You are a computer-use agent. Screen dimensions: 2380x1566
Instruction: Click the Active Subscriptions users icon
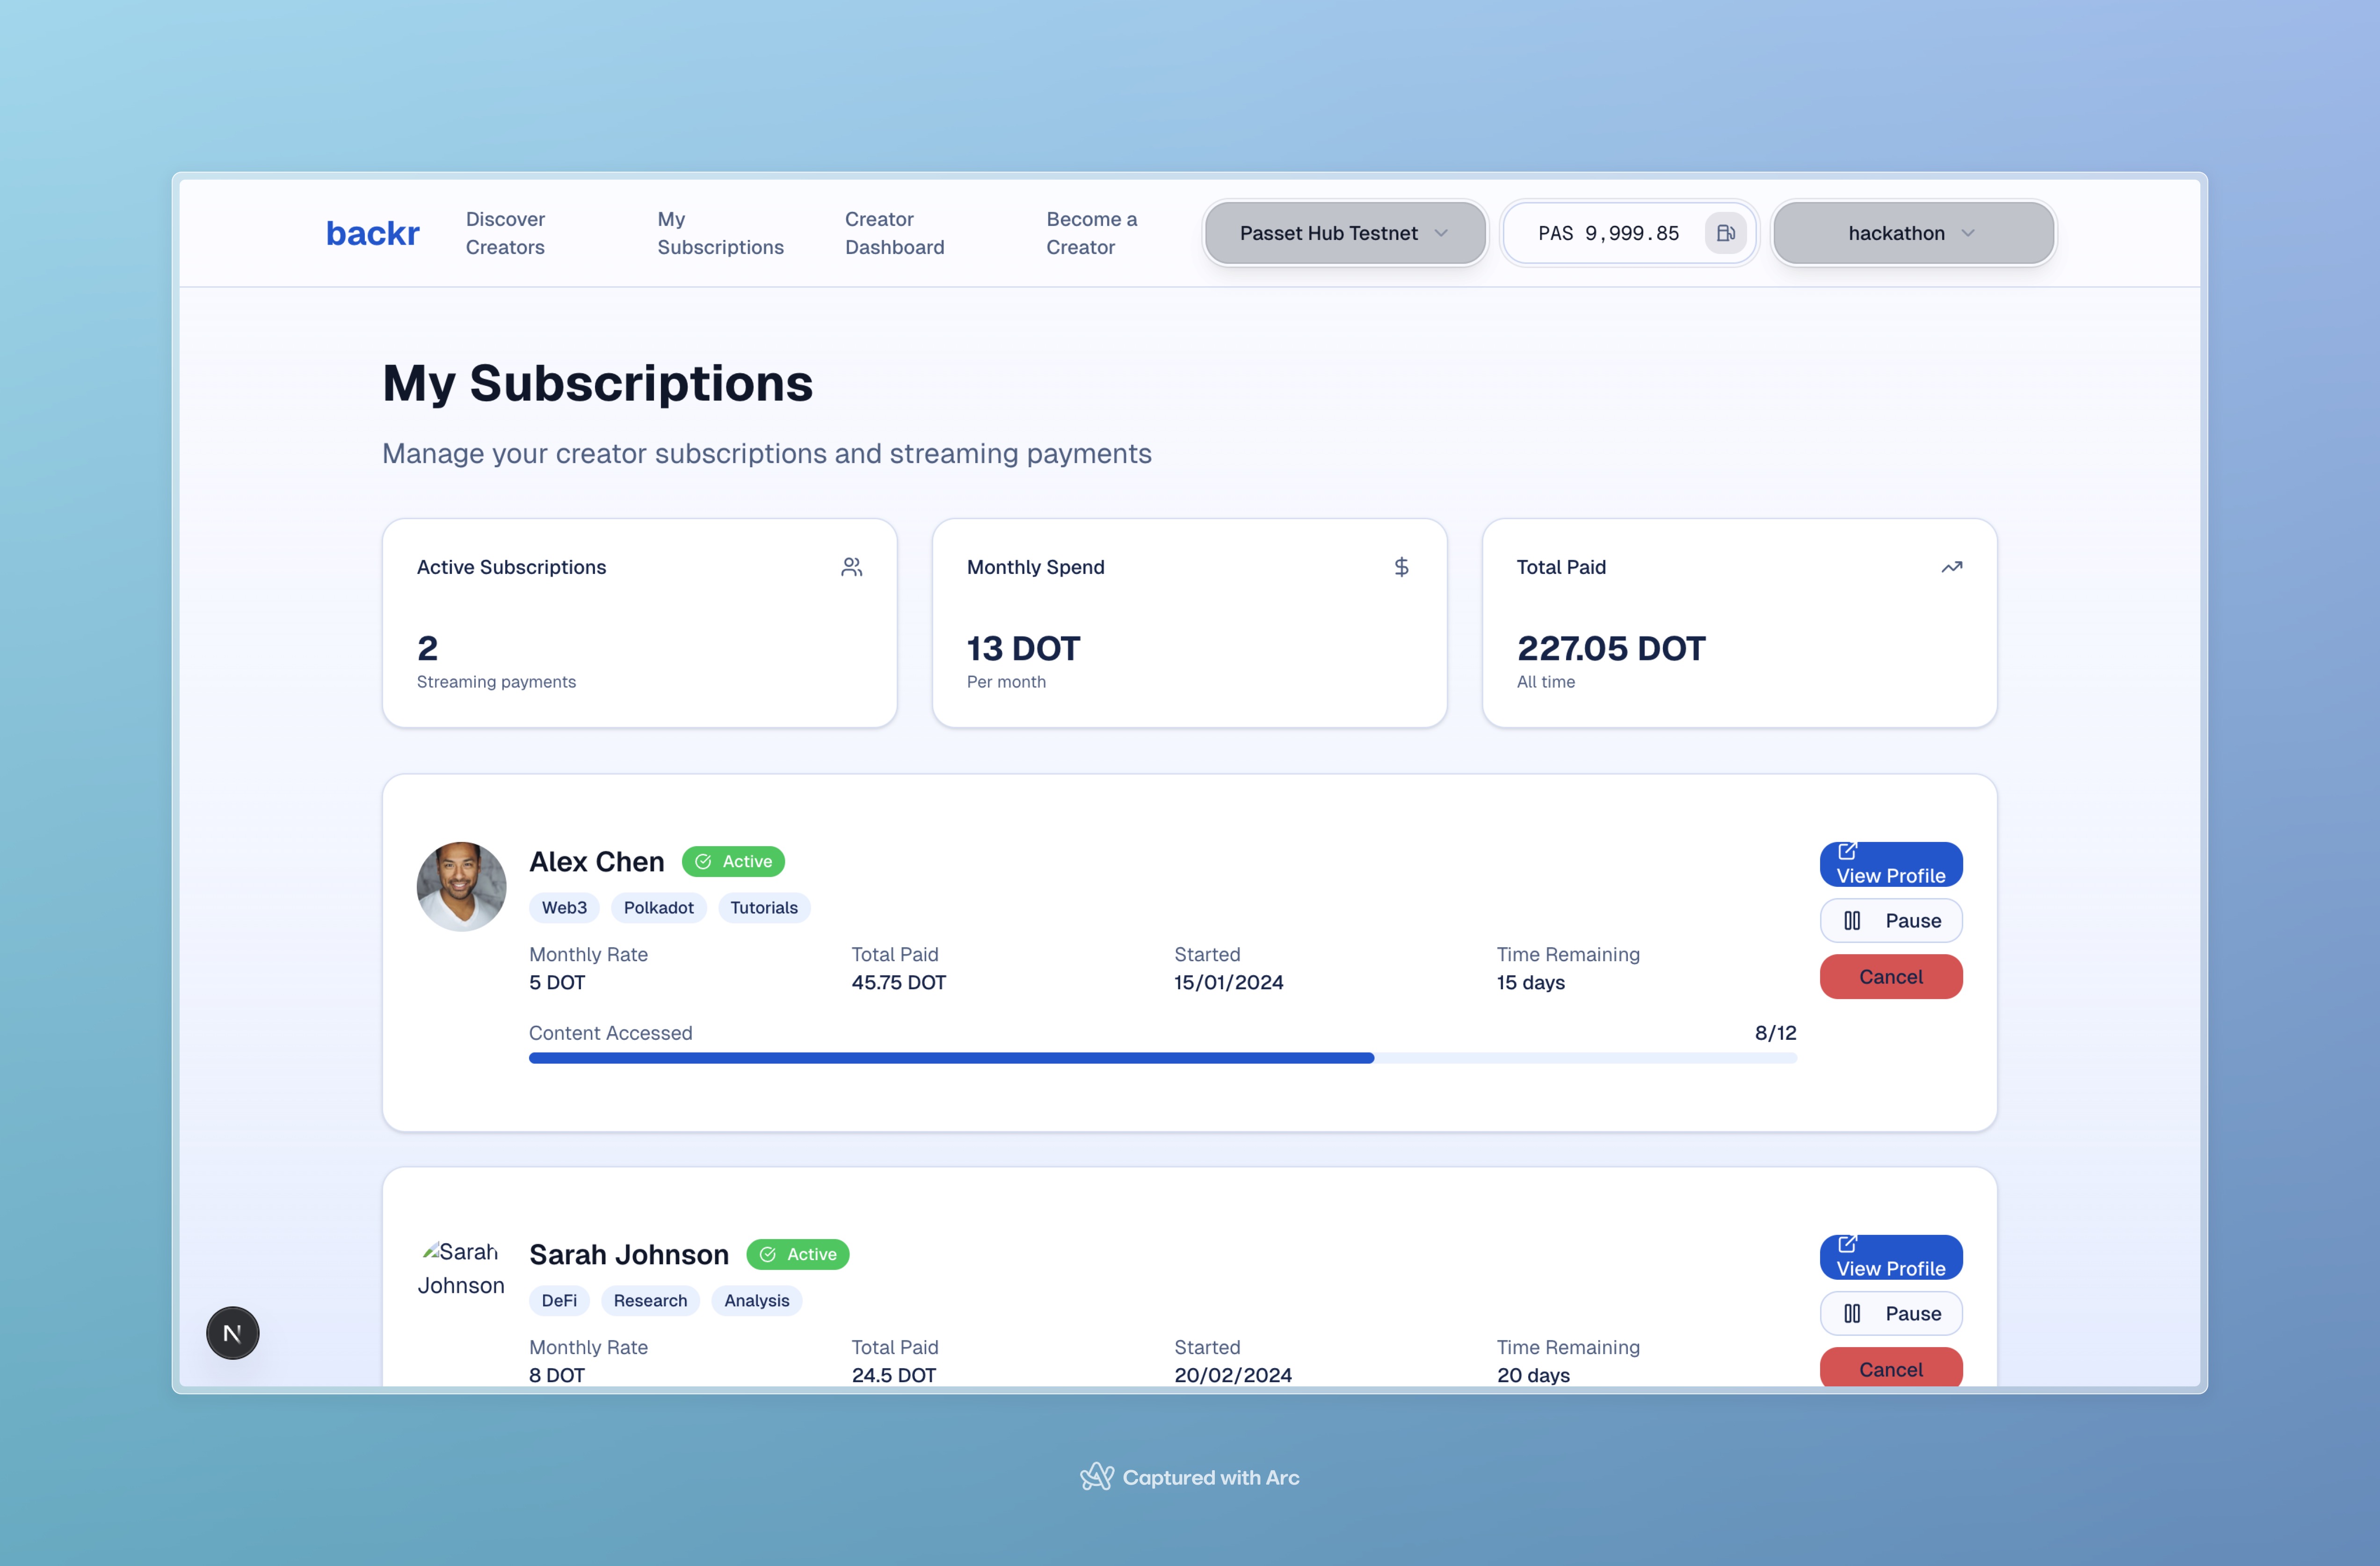click(851, 567)
